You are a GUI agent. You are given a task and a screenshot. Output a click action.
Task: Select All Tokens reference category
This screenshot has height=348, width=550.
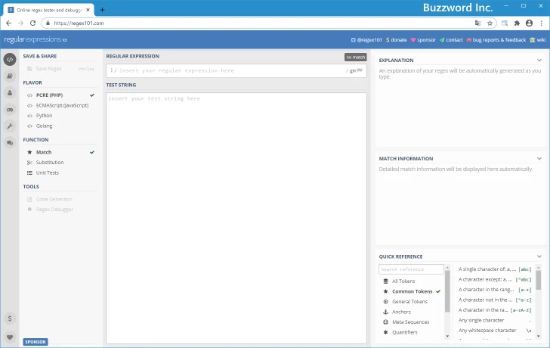click(403, 281)
